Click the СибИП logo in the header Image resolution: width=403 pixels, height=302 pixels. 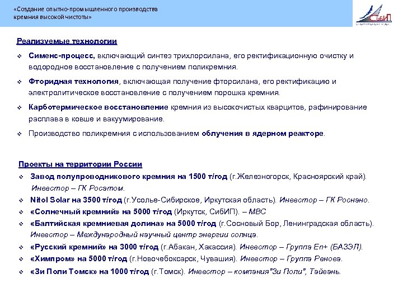pos(374,15)
